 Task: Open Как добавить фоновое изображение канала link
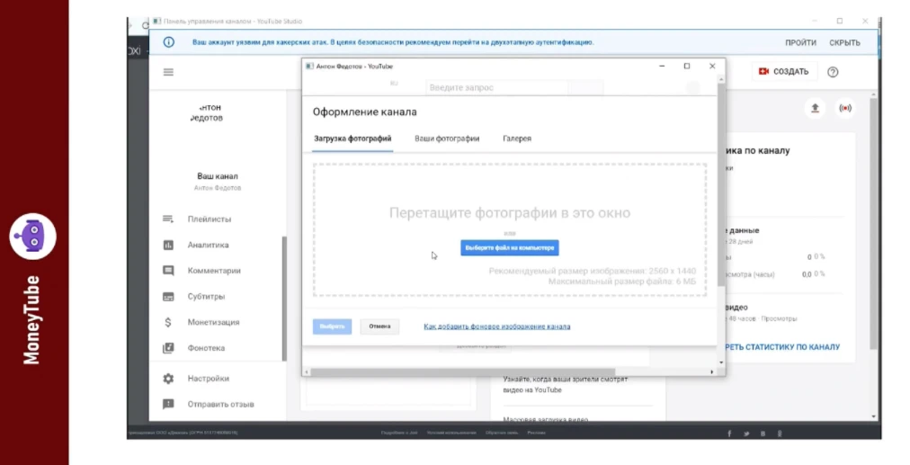[x=496, y=326]
